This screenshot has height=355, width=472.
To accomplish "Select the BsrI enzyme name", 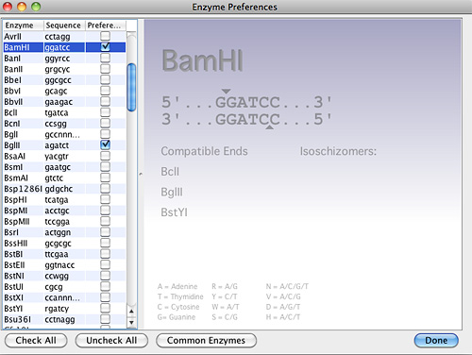I will (x=11, y=232).
